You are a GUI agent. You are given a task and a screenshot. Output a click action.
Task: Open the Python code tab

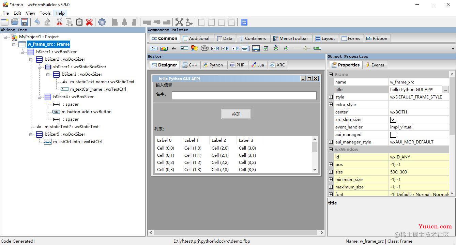213,65
